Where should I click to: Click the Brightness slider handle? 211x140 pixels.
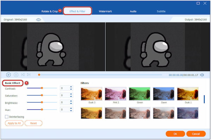(42, 102)
